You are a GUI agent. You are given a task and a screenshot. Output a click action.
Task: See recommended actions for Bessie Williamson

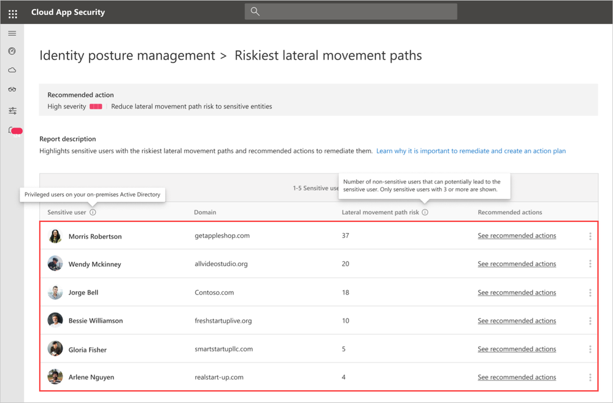pos(517,321)
